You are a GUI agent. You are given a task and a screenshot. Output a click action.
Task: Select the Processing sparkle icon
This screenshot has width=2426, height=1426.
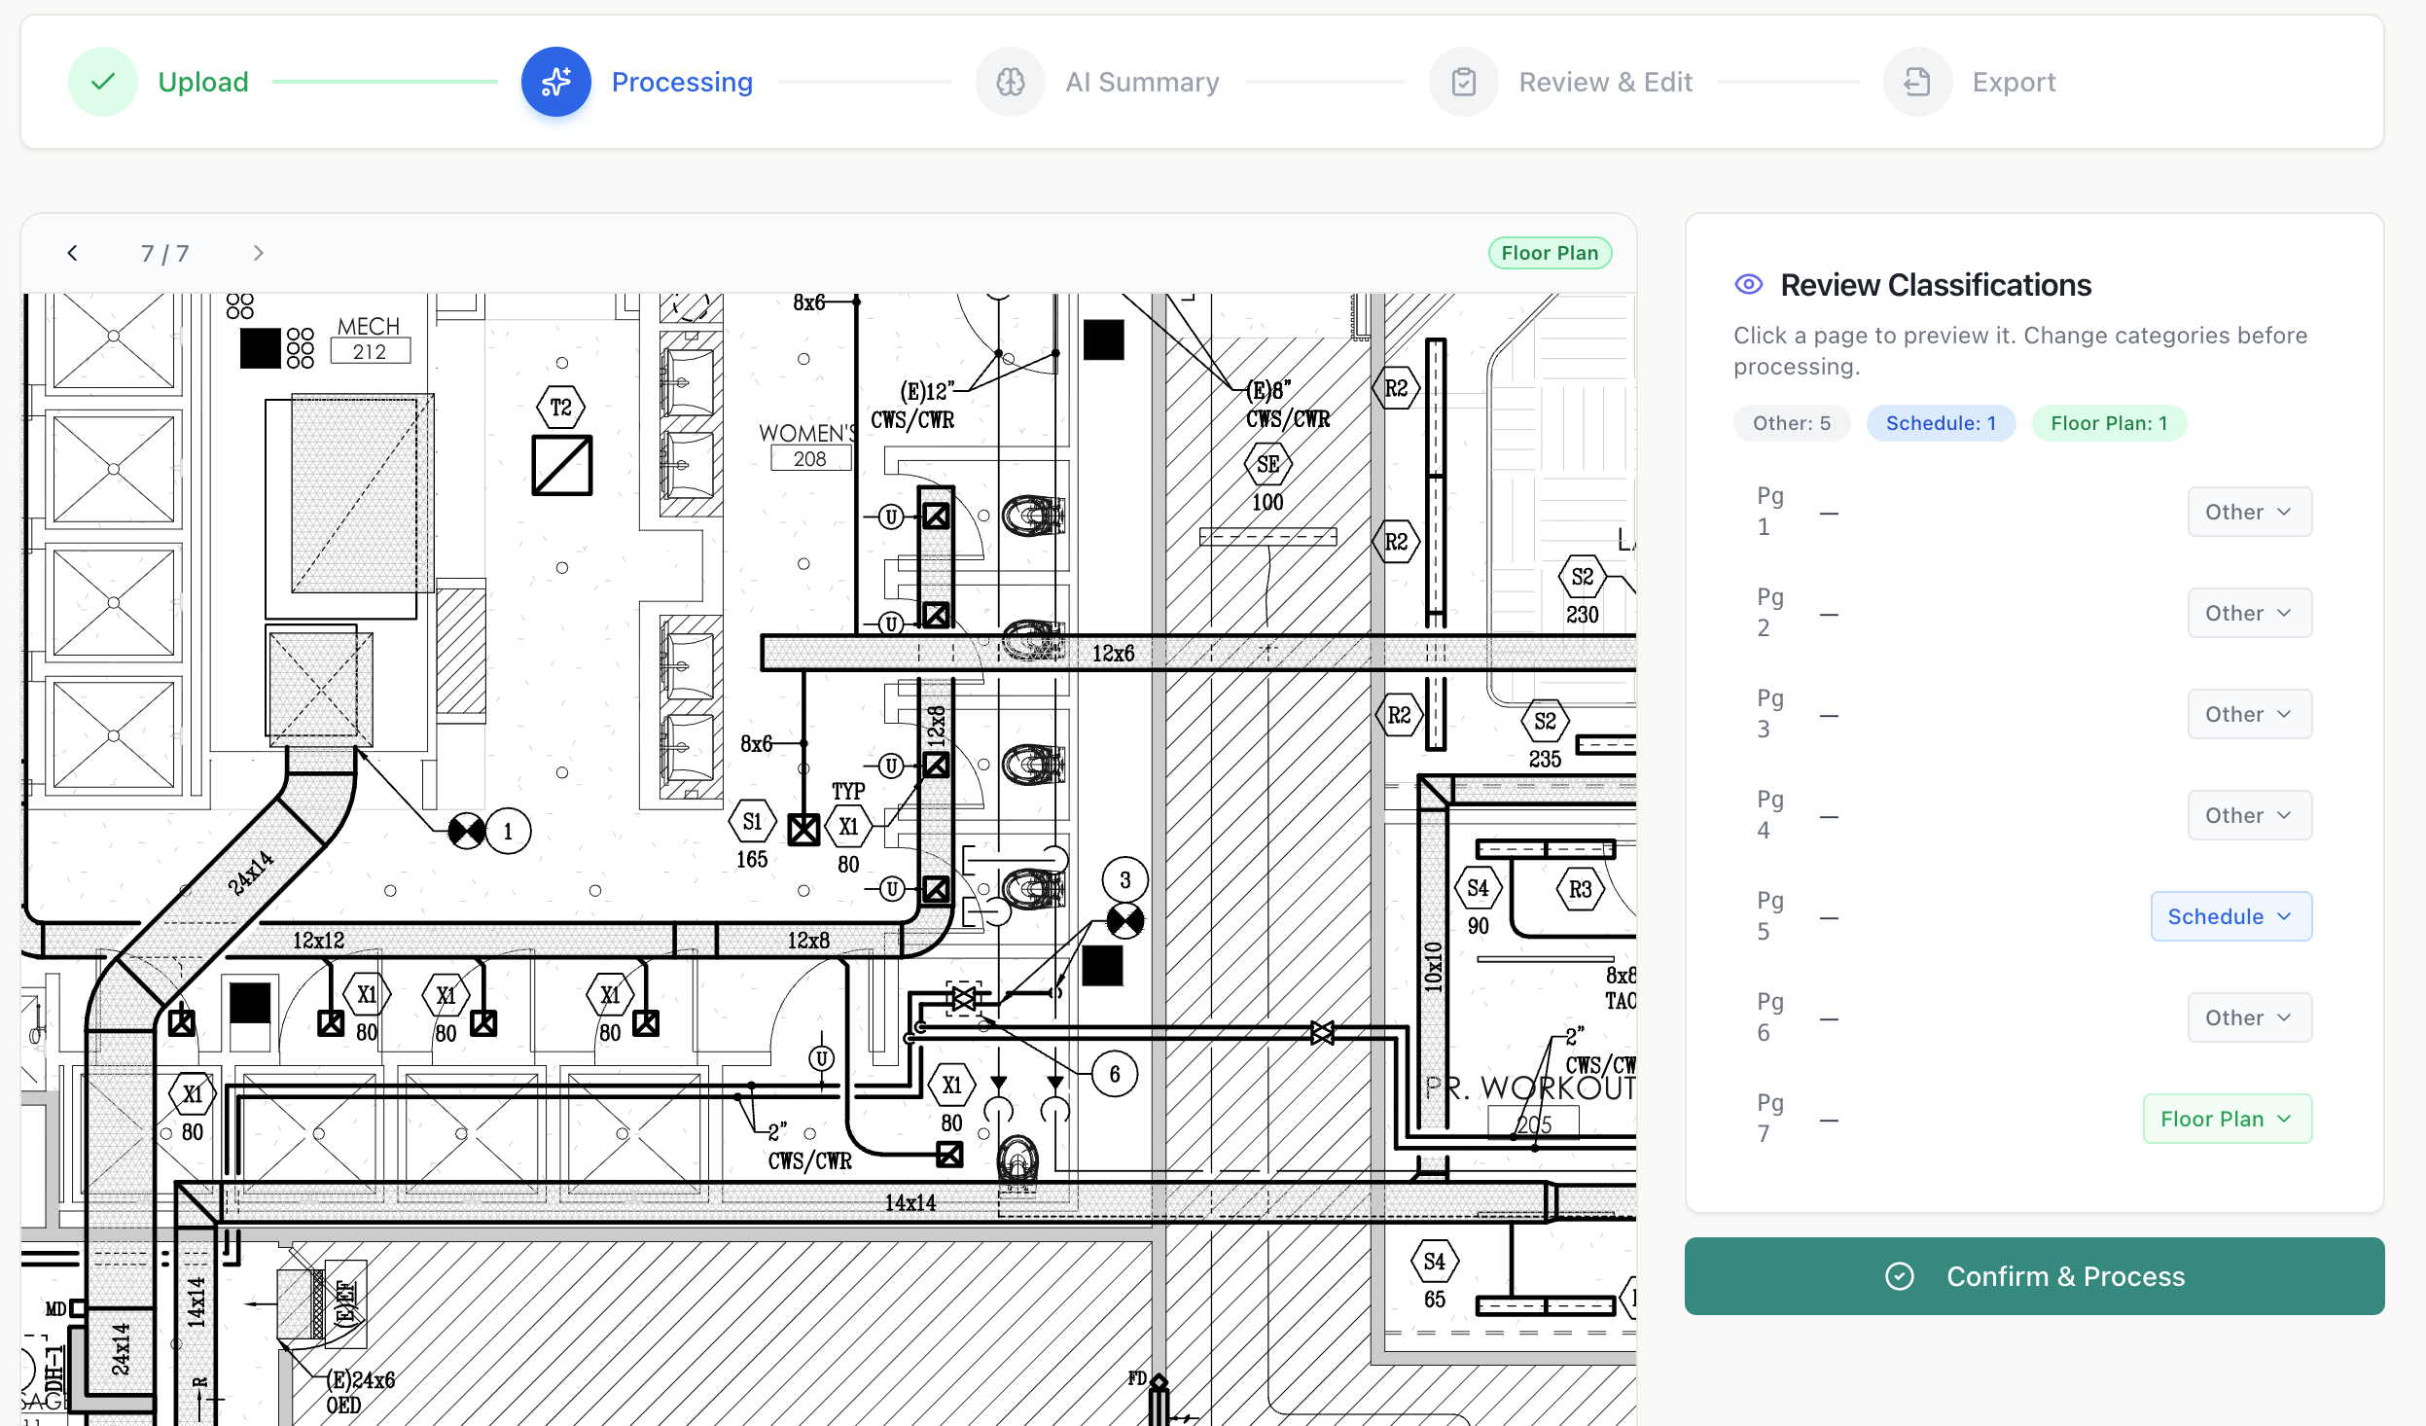pyautogui.click(x=555, y=81)
